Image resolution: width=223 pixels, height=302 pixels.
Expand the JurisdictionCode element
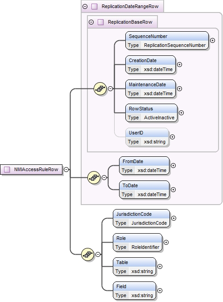(173, 218)
